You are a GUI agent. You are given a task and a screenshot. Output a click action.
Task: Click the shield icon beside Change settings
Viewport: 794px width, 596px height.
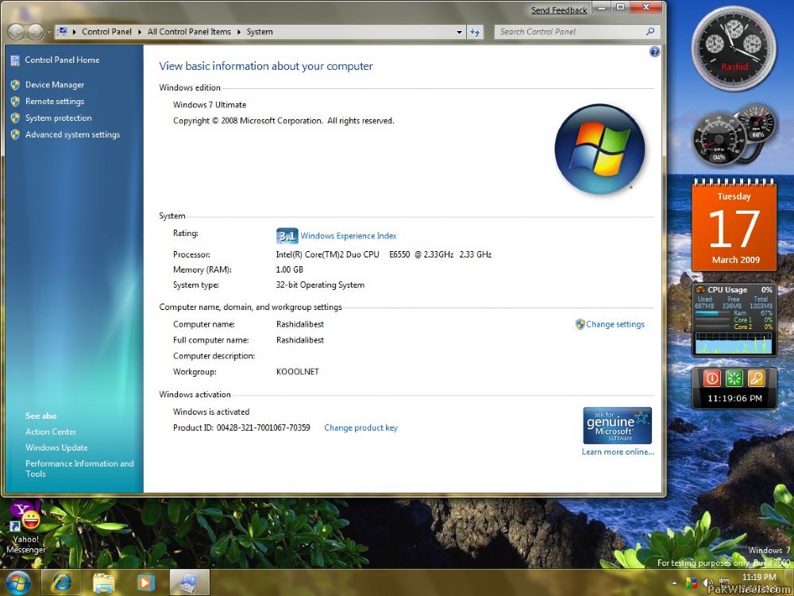click(580, 324)
